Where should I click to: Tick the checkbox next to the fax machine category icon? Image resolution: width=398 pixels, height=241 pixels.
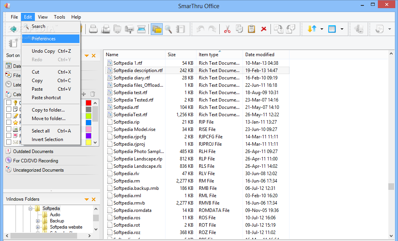[9, 129]
